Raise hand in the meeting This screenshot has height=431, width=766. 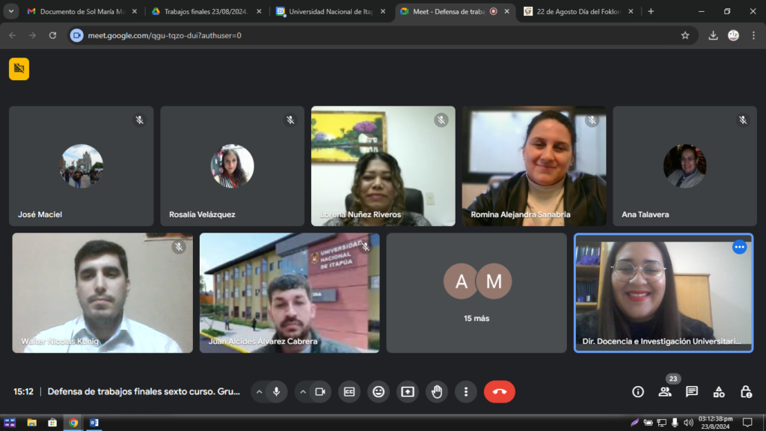437,391
